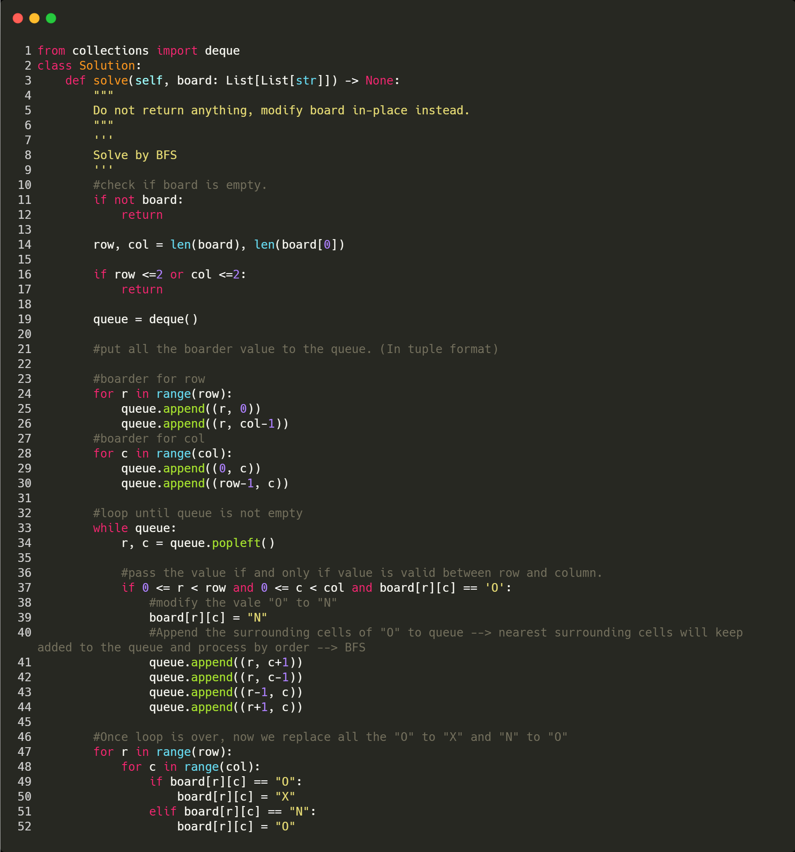
Task: Click 'if row <=2 or col <=2:' line
Action: [x=170, y=274]
